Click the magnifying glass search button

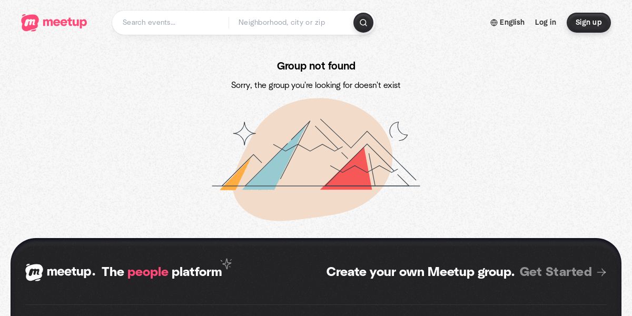coord(363,23)
